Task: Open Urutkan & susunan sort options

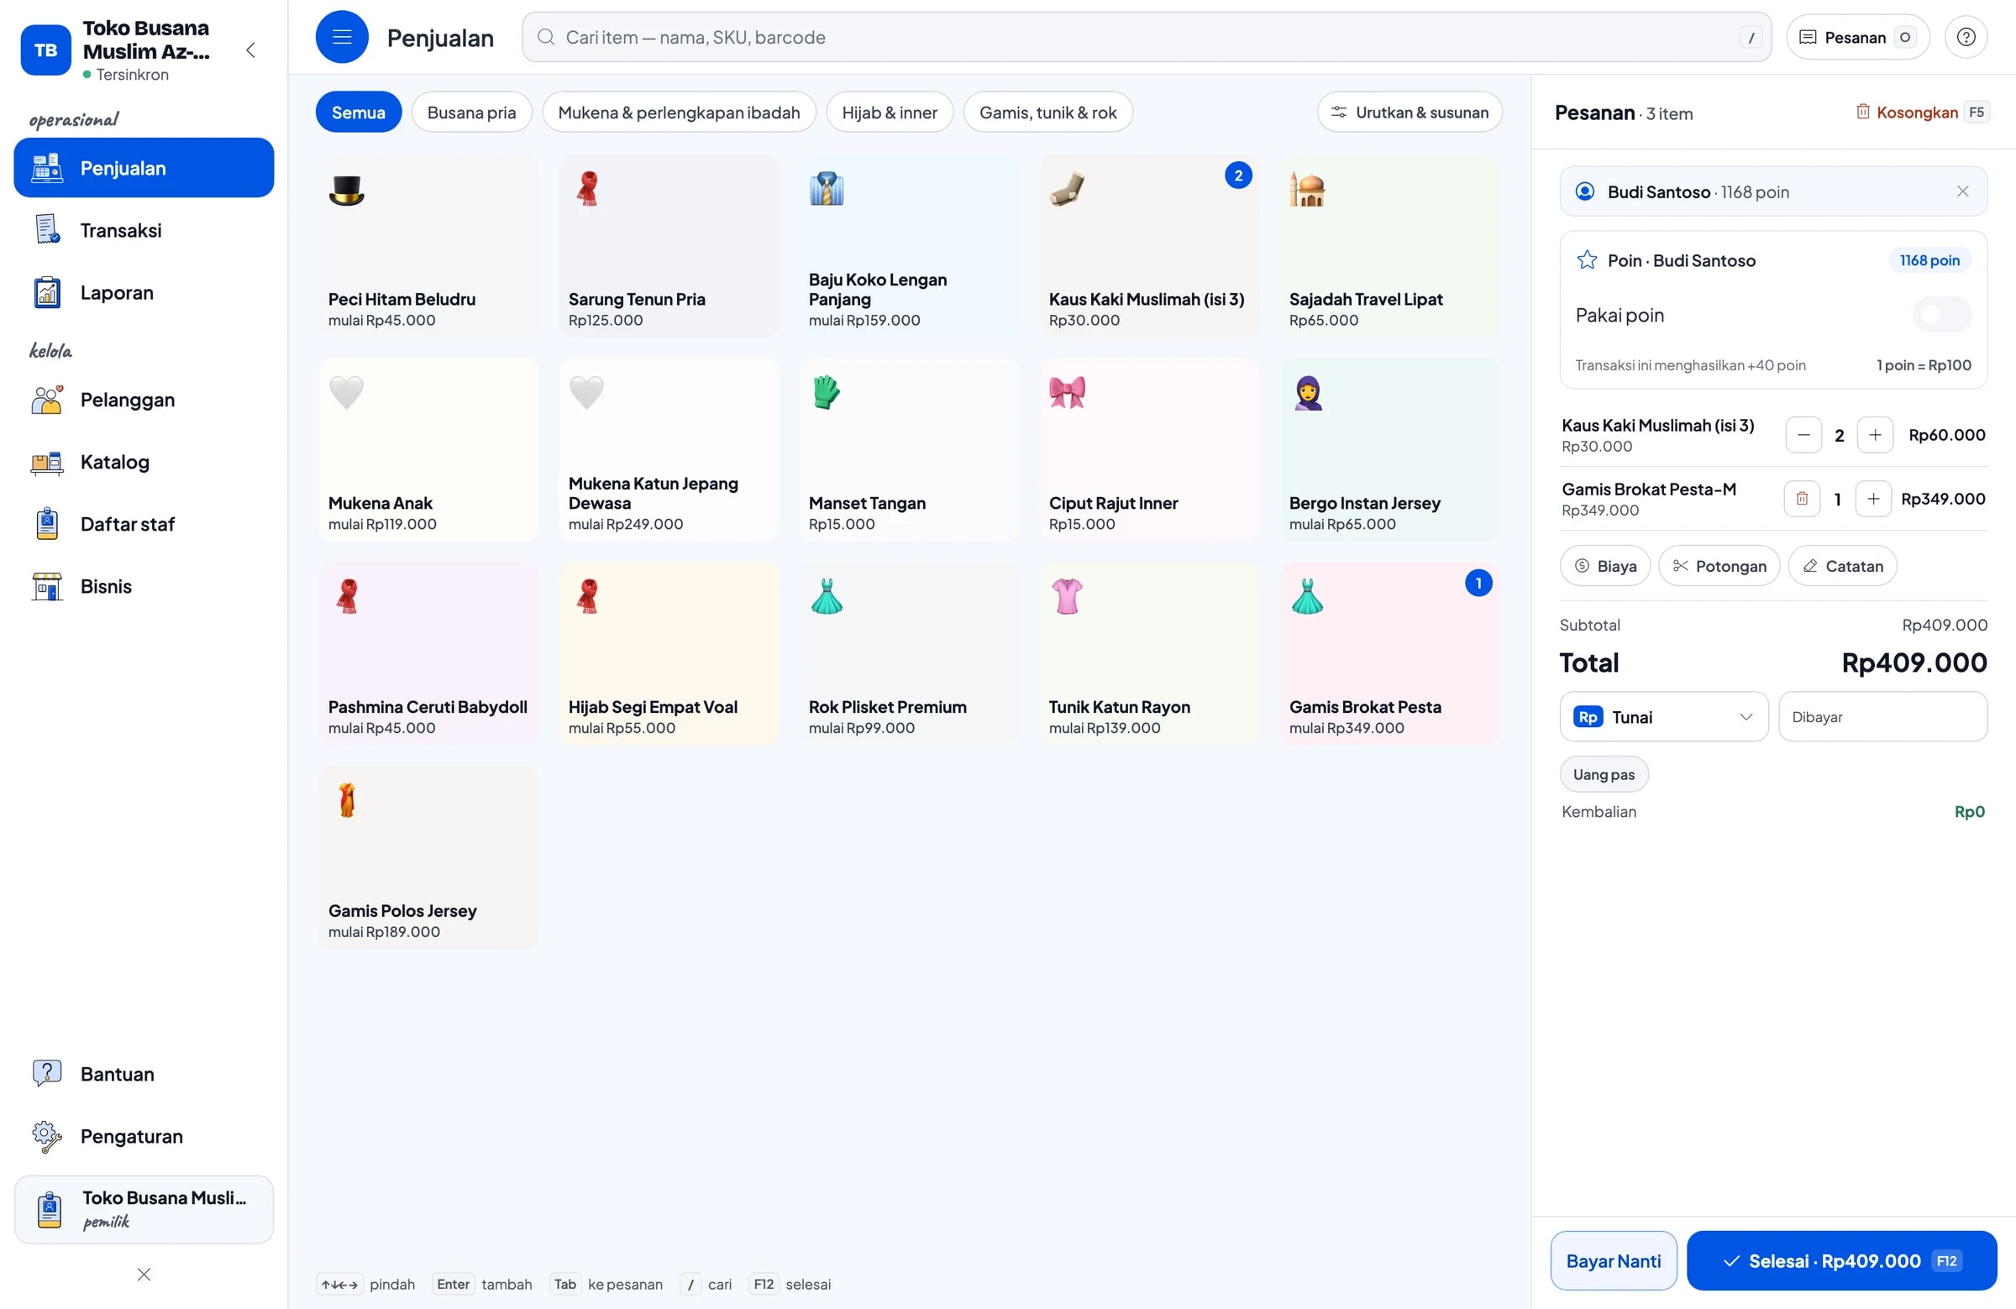Action: [1410, 113]
